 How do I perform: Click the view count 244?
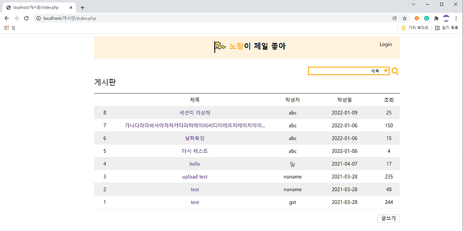pos(389,203)
